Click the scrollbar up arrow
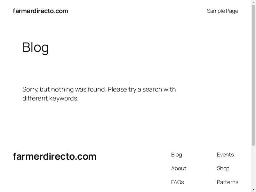The width and height of the screenshot is (256, 192). 253,2
